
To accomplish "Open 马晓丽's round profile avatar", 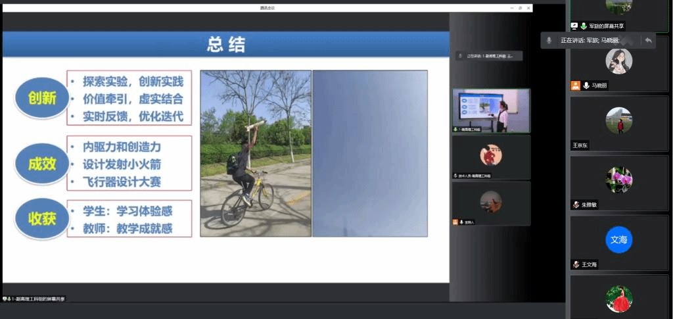I will 618,61.
